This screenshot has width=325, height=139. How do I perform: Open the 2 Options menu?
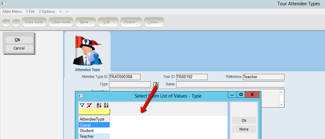(47, 12)
